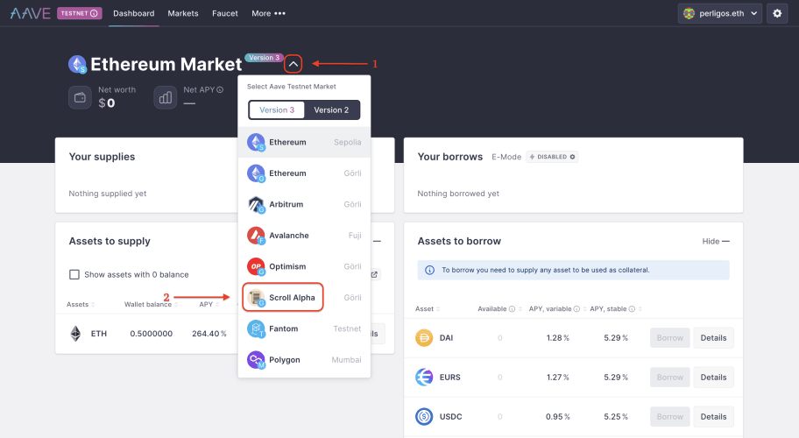Switch market selector to Version 3
799x438 pixels.
coord(277,110)
